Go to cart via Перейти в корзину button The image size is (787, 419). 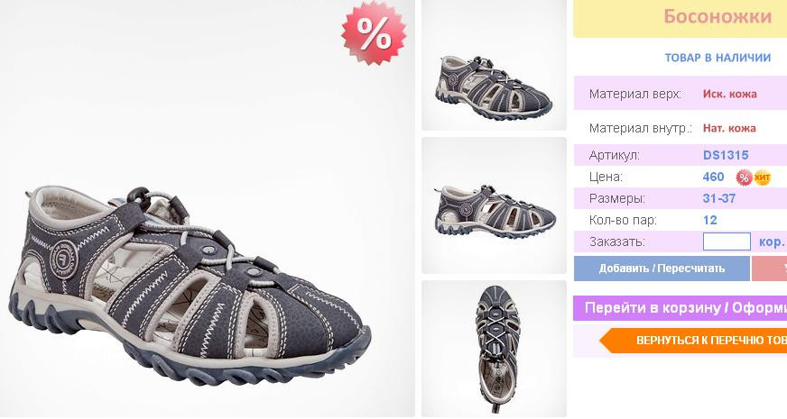click(x=681, y=308)
